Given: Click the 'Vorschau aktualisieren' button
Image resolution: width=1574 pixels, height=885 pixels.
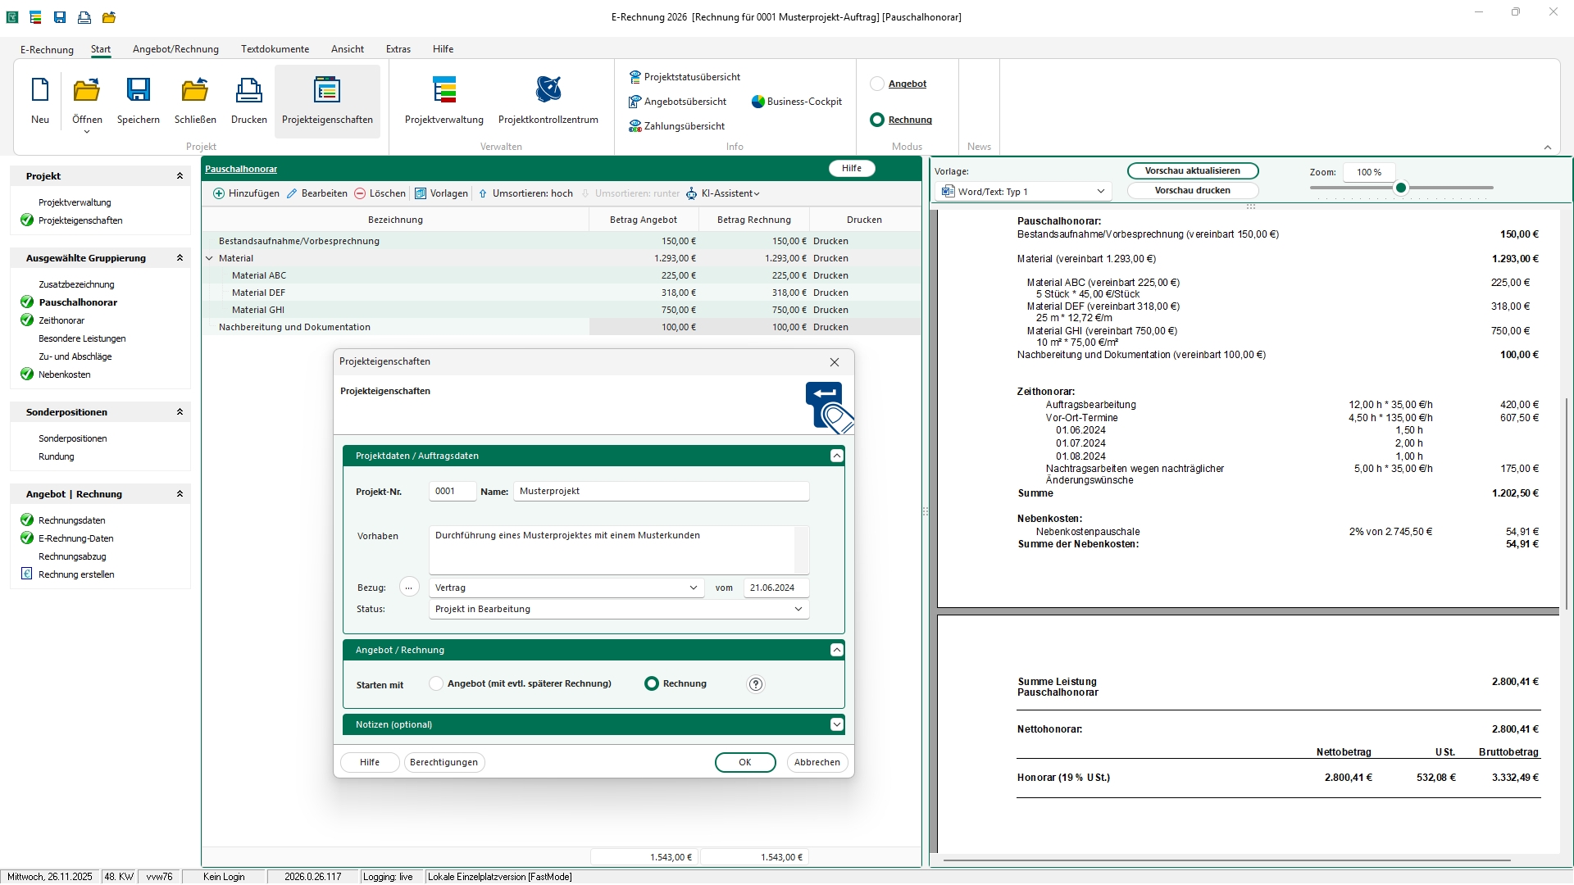Looking at the screenshot, I should tap(1192, 170).
